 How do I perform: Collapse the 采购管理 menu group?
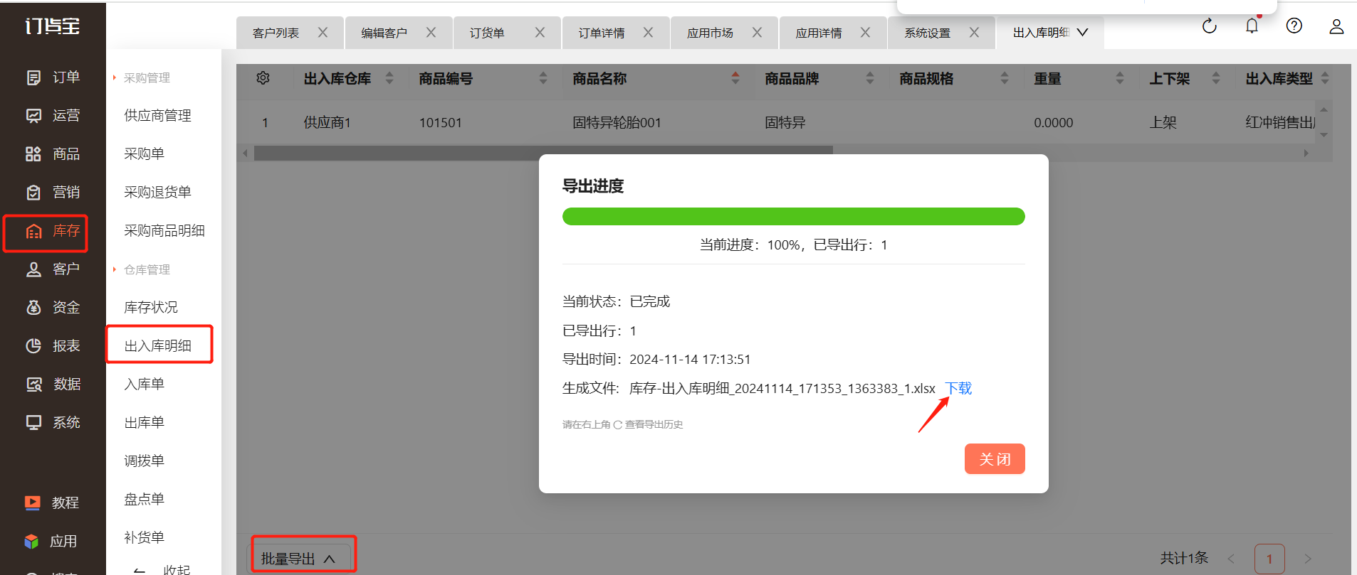click(146, 77)
